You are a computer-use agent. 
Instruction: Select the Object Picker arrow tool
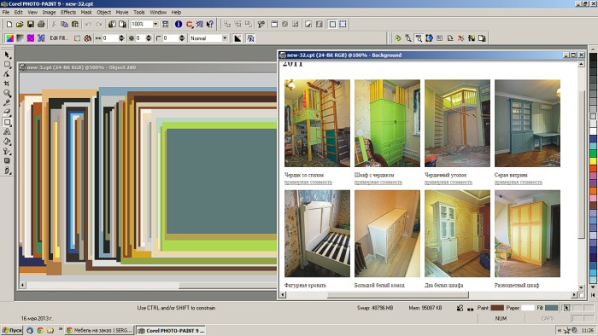tap(7, 55)
